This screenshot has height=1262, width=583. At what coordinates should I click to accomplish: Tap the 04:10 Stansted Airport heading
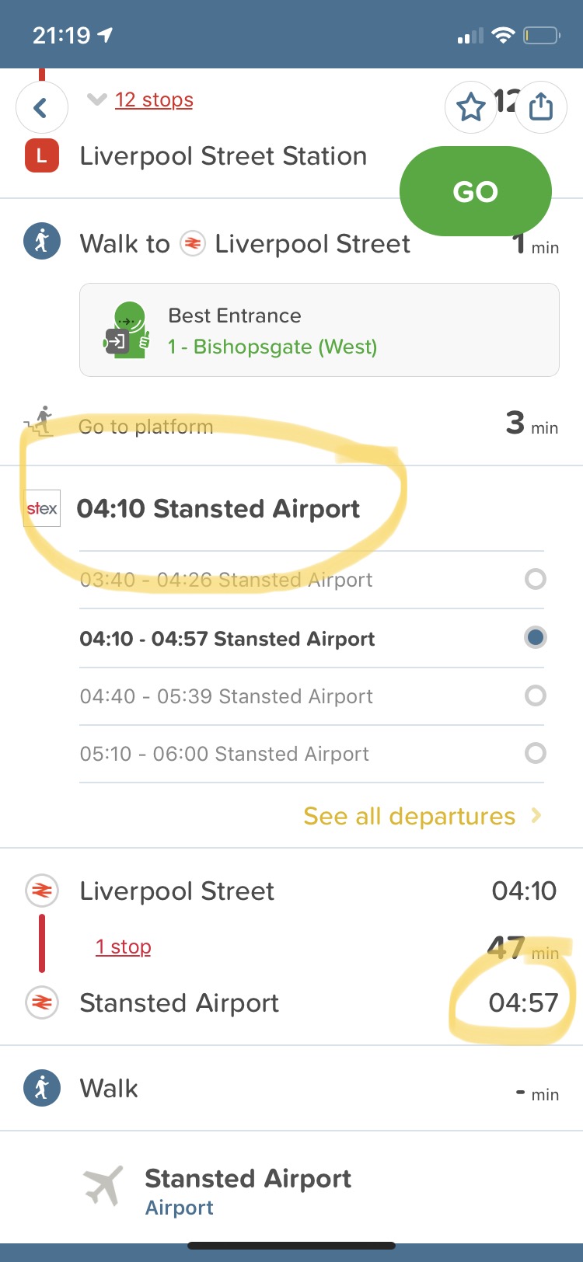[218, 509]
